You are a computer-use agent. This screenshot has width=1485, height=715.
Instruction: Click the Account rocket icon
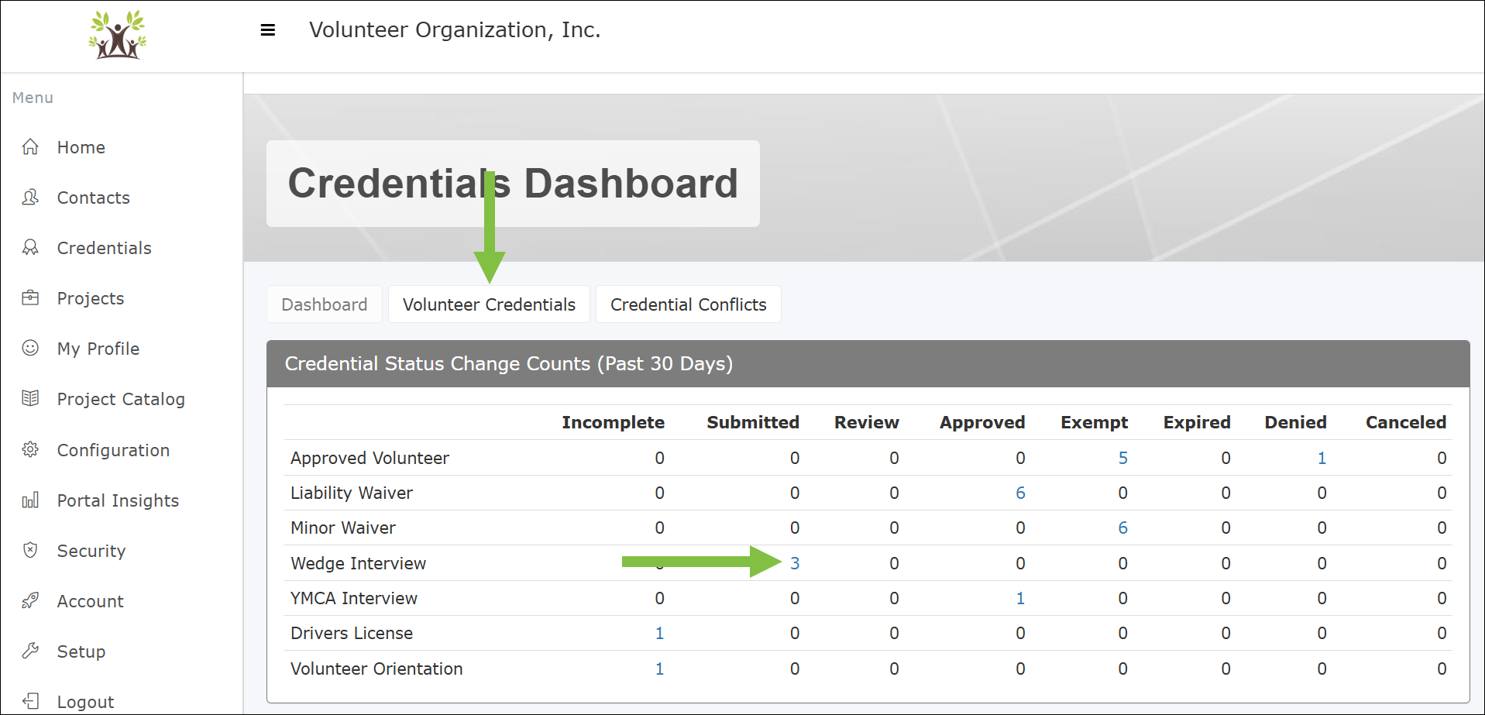(x=30, y=600)
